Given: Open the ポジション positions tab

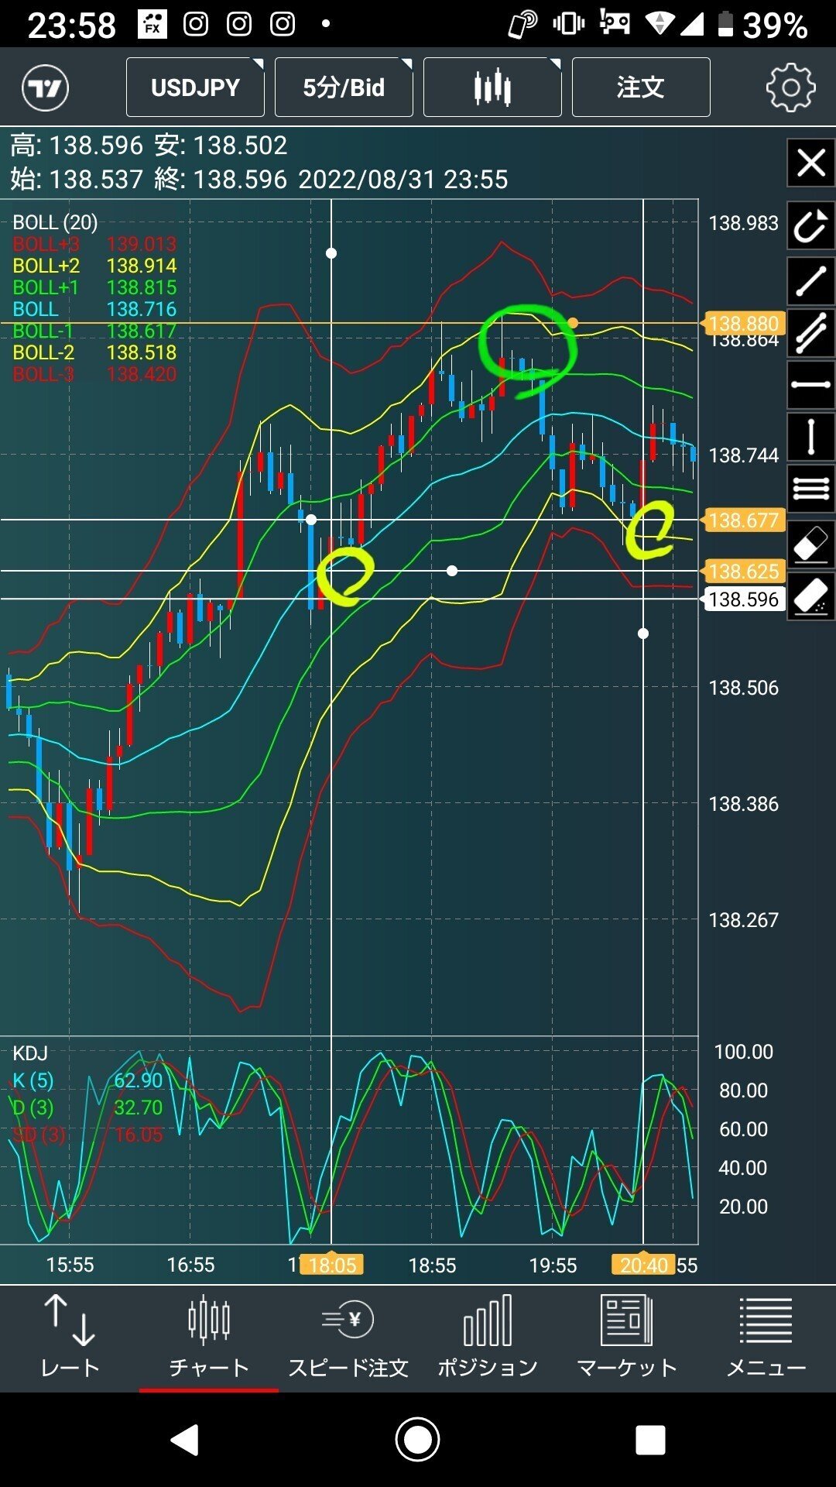Looking at the screenshot, I should coord(488,1338).
